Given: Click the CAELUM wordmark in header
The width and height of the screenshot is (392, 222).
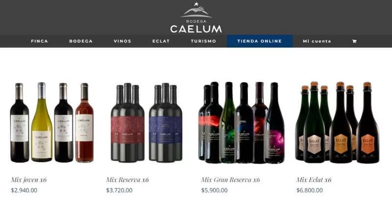Looking at the screenshot, I should tap(196, 29).
